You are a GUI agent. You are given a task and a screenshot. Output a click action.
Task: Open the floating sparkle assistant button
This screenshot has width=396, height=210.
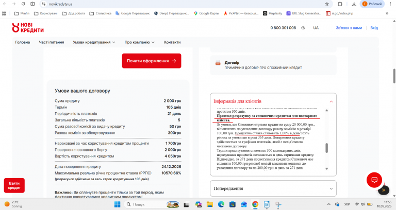(x=384, y=190)
